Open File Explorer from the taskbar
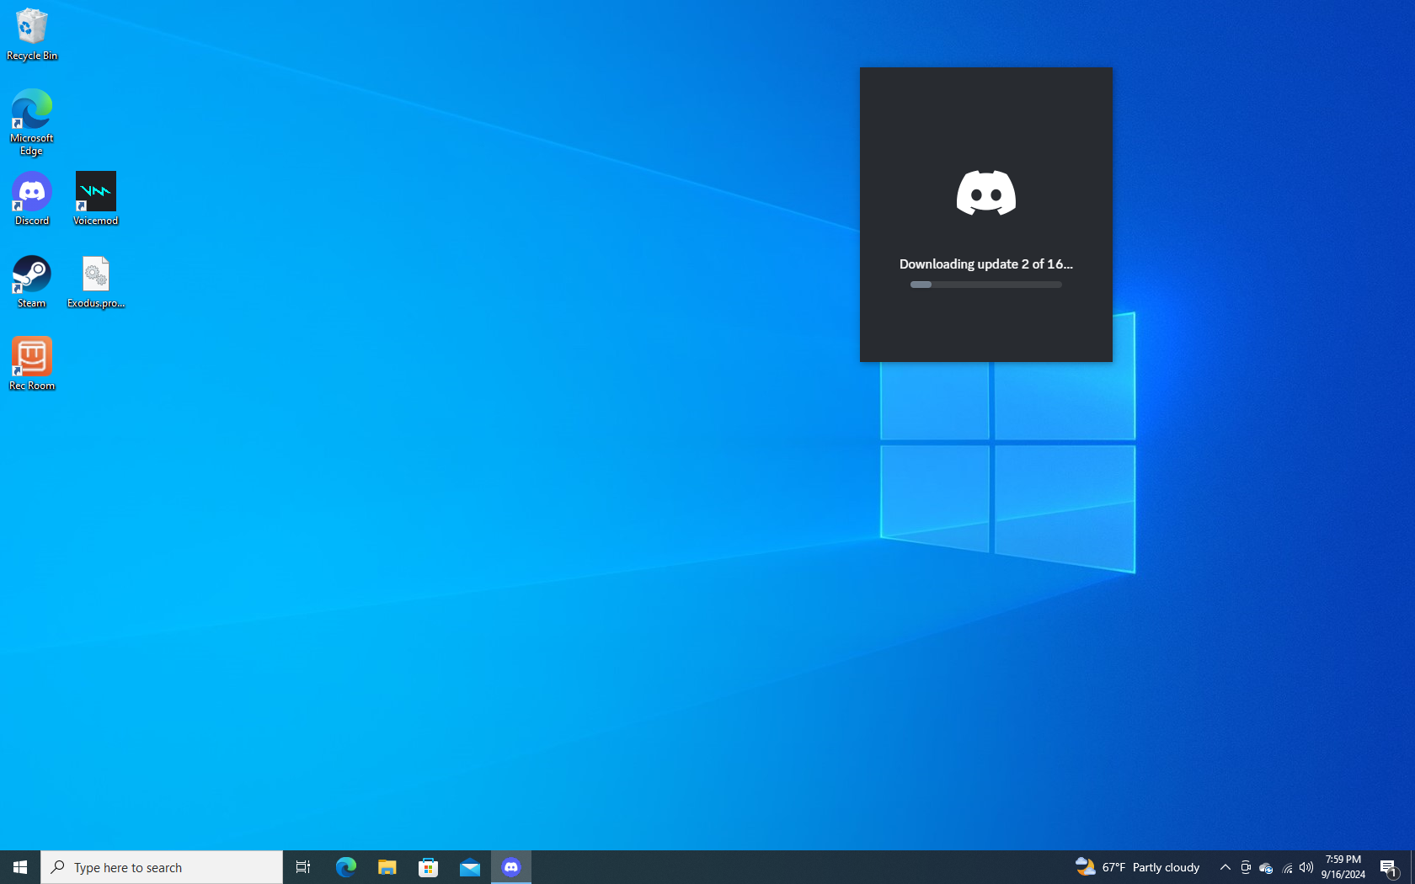 tap(387, 867)
